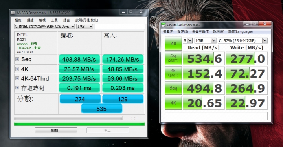
Task: Click the 20.65 4K read value
Action: coord(204,103)
